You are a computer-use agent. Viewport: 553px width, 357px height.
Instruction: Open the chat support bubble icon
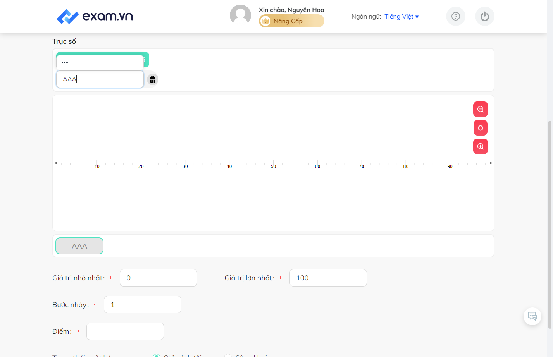[x=532, y=316]
